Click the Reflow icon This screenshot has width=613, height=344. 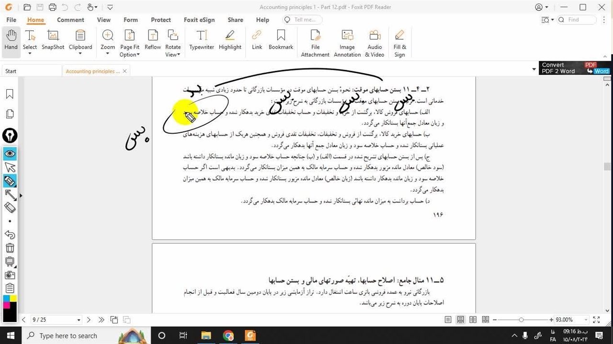click(x=152, y=40)
